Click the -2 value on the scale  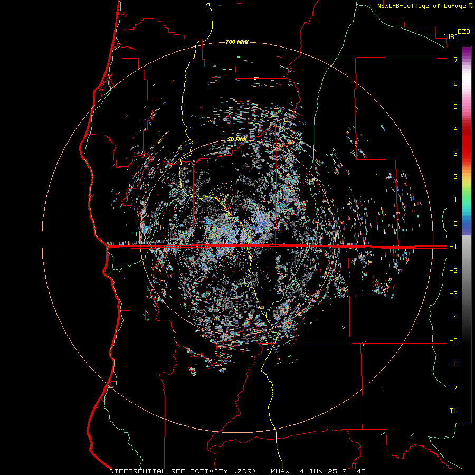[x=453, y=270]
